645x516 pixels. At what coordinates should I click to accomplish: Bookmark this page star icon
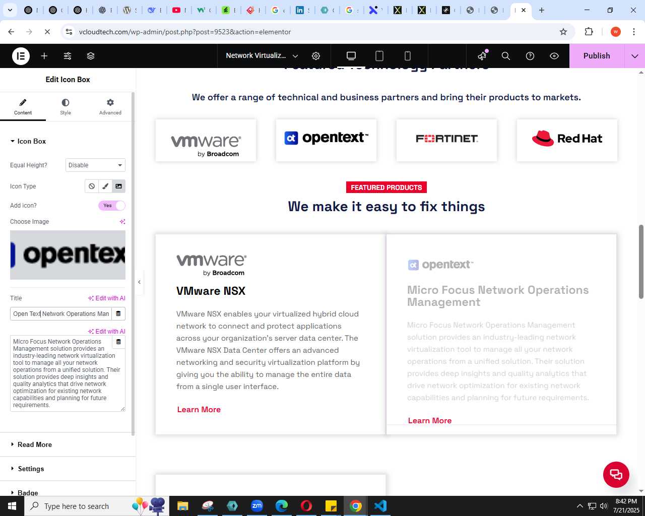tap(563, 32)
